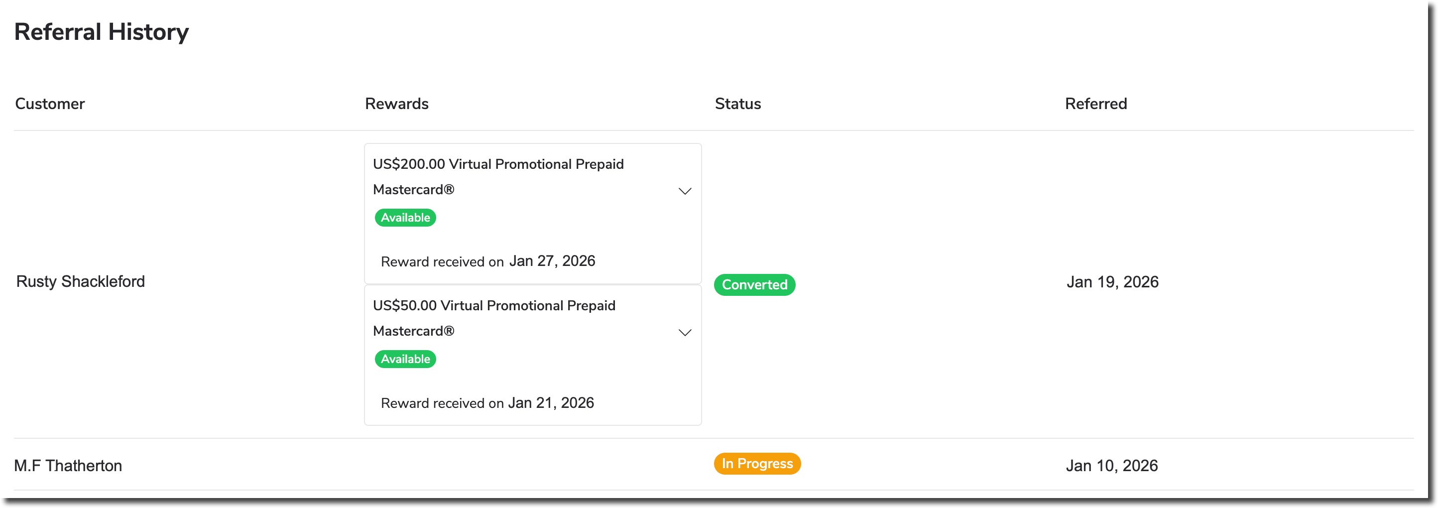Click the Available badge on the US$200 reward
Screen dimensions: 1438x508
tap(405, 217)
